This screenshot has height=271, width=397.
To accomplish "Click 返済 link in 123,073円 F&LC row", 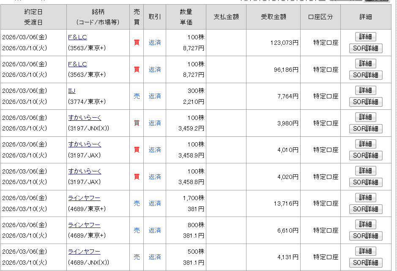I will (x=155, y=43).
